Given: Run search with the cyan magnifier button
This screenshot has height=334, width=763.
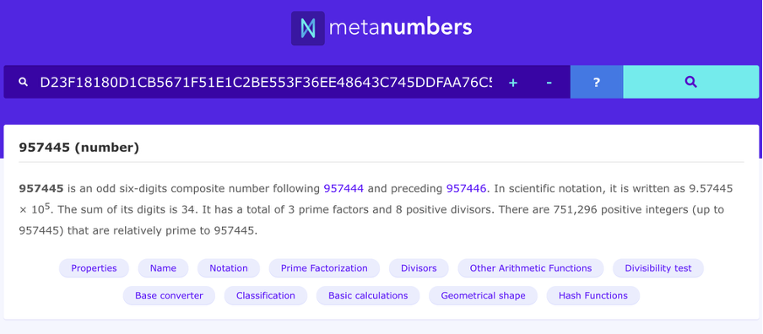Looking at the screenshot, I should click(x=691, y=82).
